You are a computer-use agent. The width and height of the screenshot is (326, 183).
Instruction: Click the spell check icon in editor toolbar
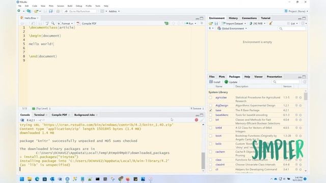pos(47,23)
